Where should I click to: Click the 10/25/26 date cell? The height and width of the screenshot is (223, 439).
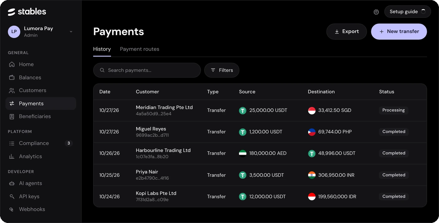tap(109, 175)
